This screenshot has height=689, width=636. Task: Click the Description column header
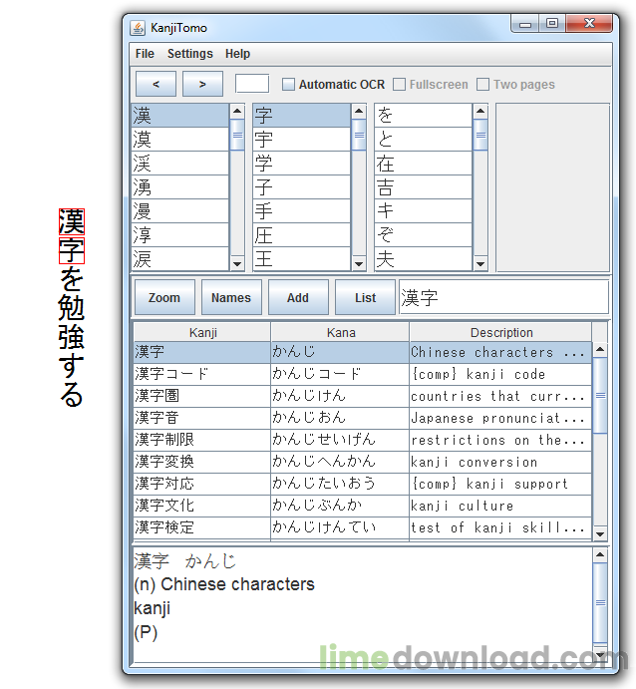[500, 332]
